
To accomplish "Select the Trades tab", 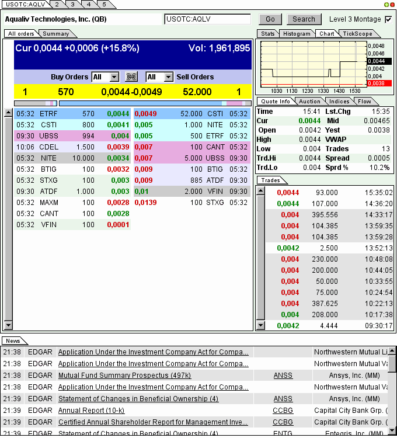I will tap(270, 180).
